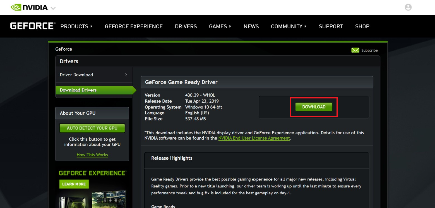The image size is (435, 208).
Task: Click the About Your GPU panel header
Action: coord(92,113)
